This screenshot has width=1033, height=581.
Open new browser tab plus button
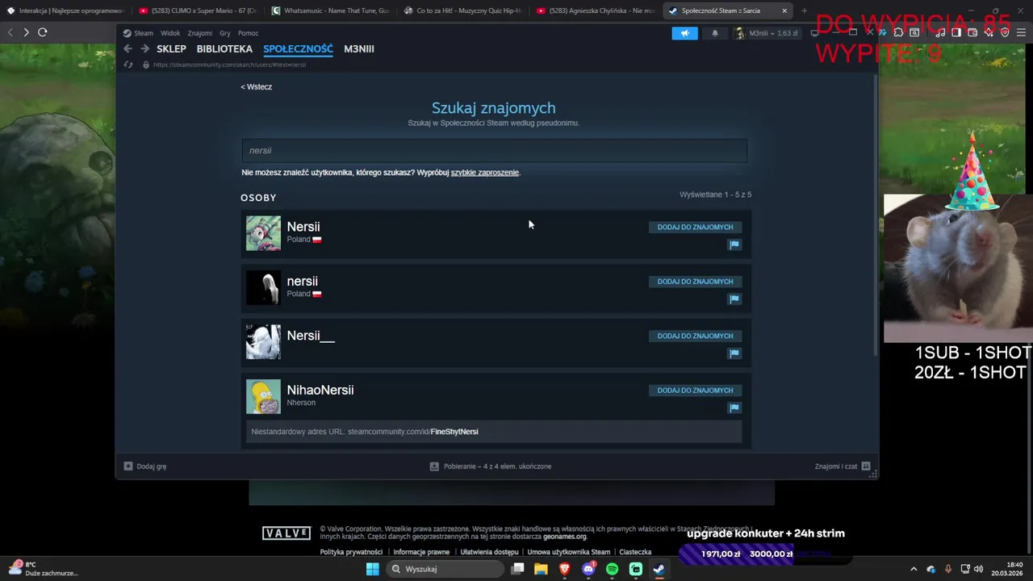(x=804, y=10)
